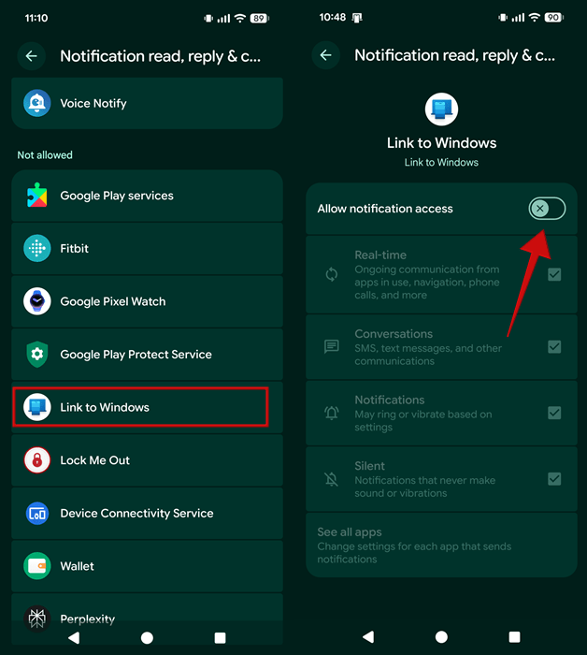Image resolution: width=587 pixels, height=655 pixels.
Task: Tap the left screen recent apps button
Action: pyautogui.click(x=220, y=637)
